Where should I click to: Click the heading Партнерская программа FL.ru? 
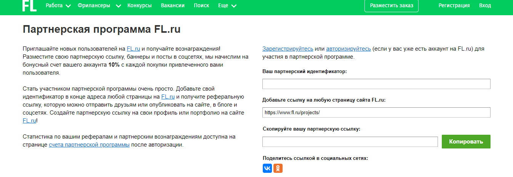pos(102,30)
